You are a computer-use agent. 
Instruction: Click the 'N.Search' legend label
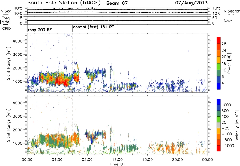point(232,11)
